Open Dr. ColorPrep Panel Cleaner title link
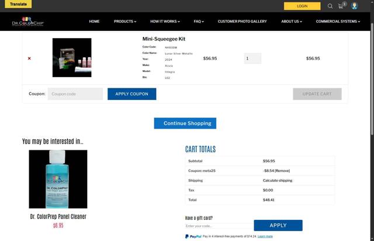 (x=58, y=216)
